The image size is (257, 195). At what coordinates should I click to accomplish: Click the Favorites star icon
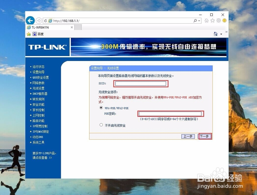click(x=212, y=20)
